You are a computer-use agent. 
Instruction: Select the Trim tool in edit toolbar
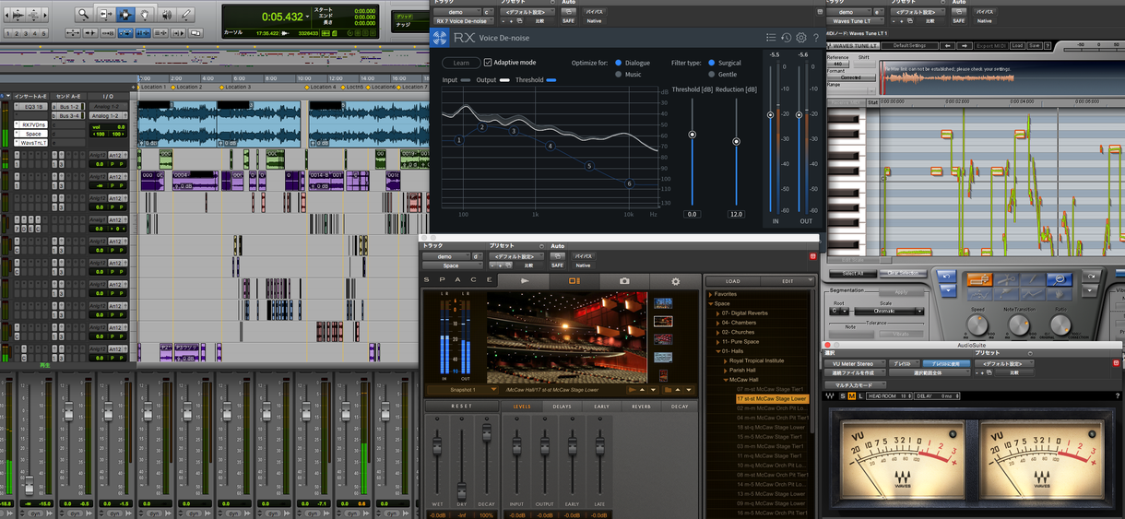[104, 15]
